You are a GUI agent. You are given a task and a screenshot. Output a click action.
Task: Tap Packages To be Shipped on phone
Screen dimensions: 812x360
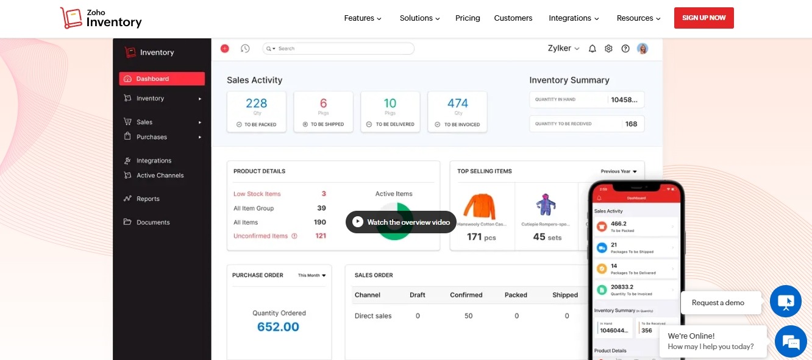tap(636, 247)
